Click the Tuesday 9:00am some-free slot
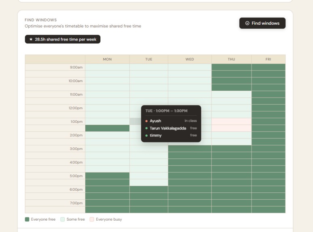 click(x=149, y=67)
